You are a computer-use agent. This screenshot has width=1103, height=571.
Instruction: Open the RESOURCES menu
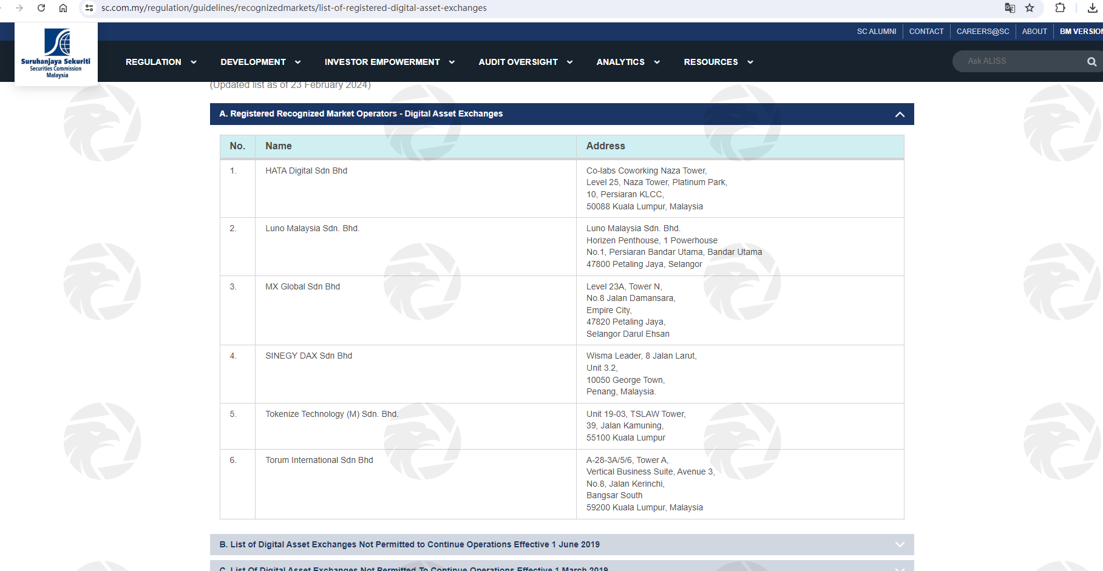tap(711, 62)
